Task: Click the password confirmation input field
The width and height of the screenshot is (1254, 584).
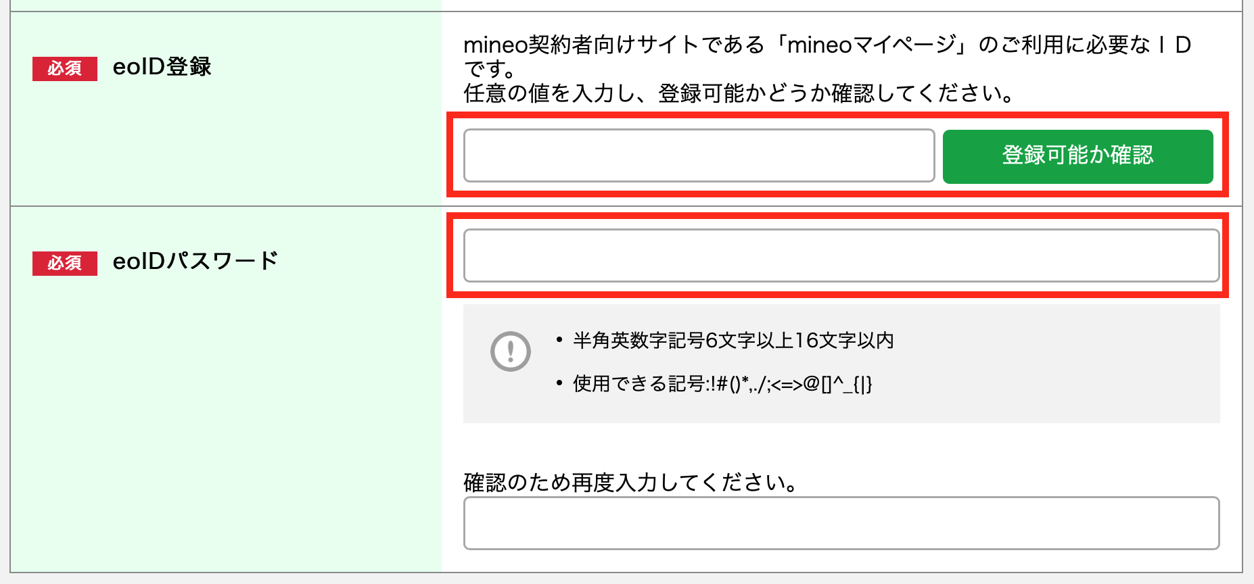Action: 839,524
